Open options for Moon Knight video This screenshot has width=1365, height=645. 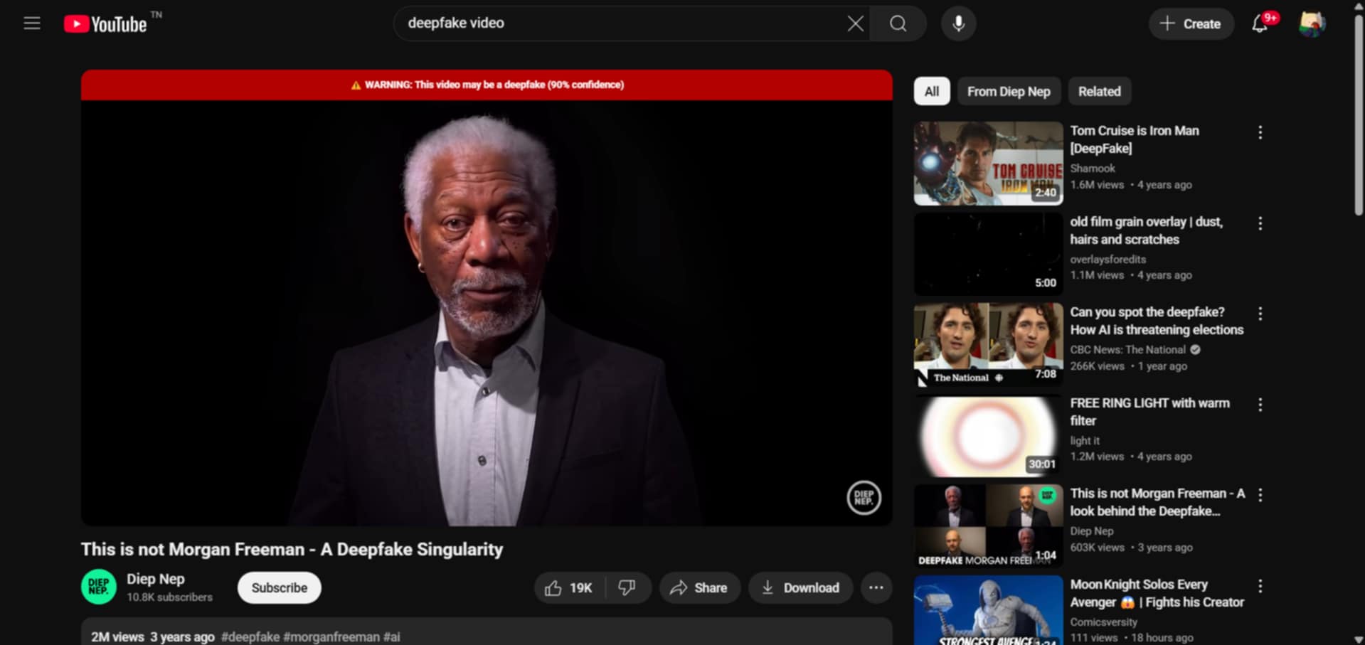[1260, 586]
